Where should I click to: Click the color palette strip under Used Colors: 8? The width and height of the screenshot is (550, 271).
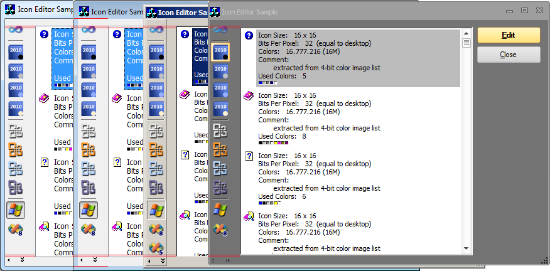tap(274, 142)
